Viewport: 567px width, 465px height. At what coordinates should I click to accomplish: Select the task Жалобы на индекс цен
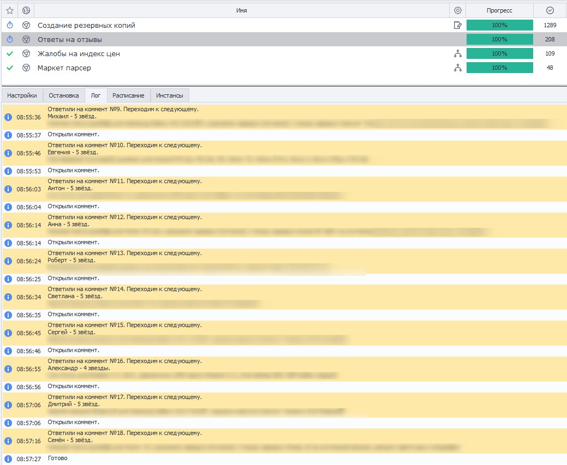(79, 54)
